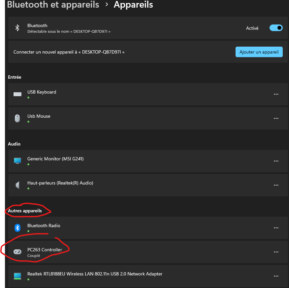Click the Audio section heading
This screenshot has height=288, width=289.
pyautogui.click(x=14, y=144)
